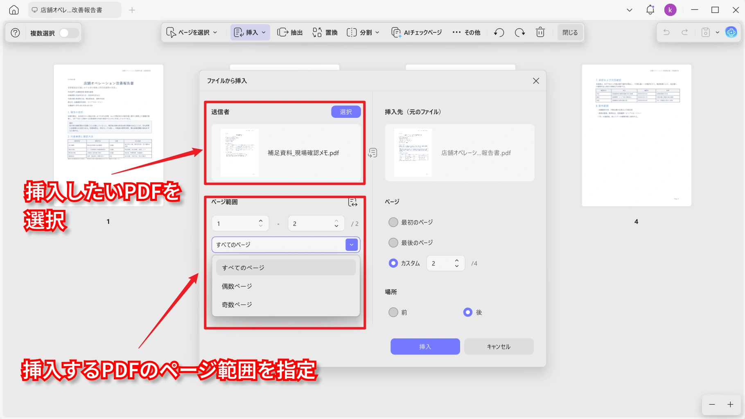Delete selected pages with trash icon

coord(540,32)
